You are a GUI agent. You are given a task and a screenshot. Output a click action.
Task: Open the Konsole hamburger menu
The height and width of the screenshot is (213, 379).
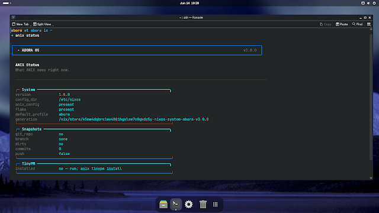[x=369, y=24]
